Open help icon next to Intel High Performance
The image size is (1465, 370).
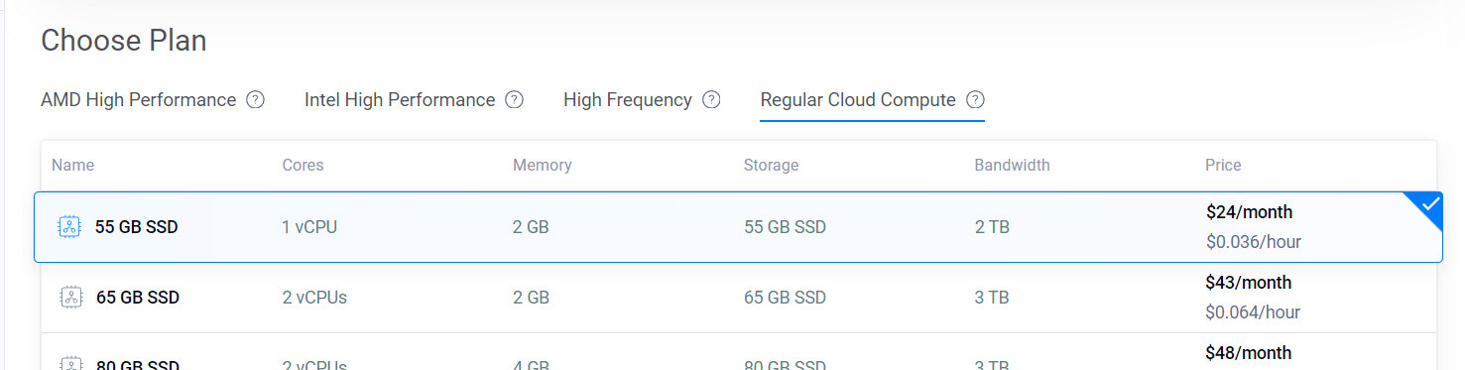[514, 100]
